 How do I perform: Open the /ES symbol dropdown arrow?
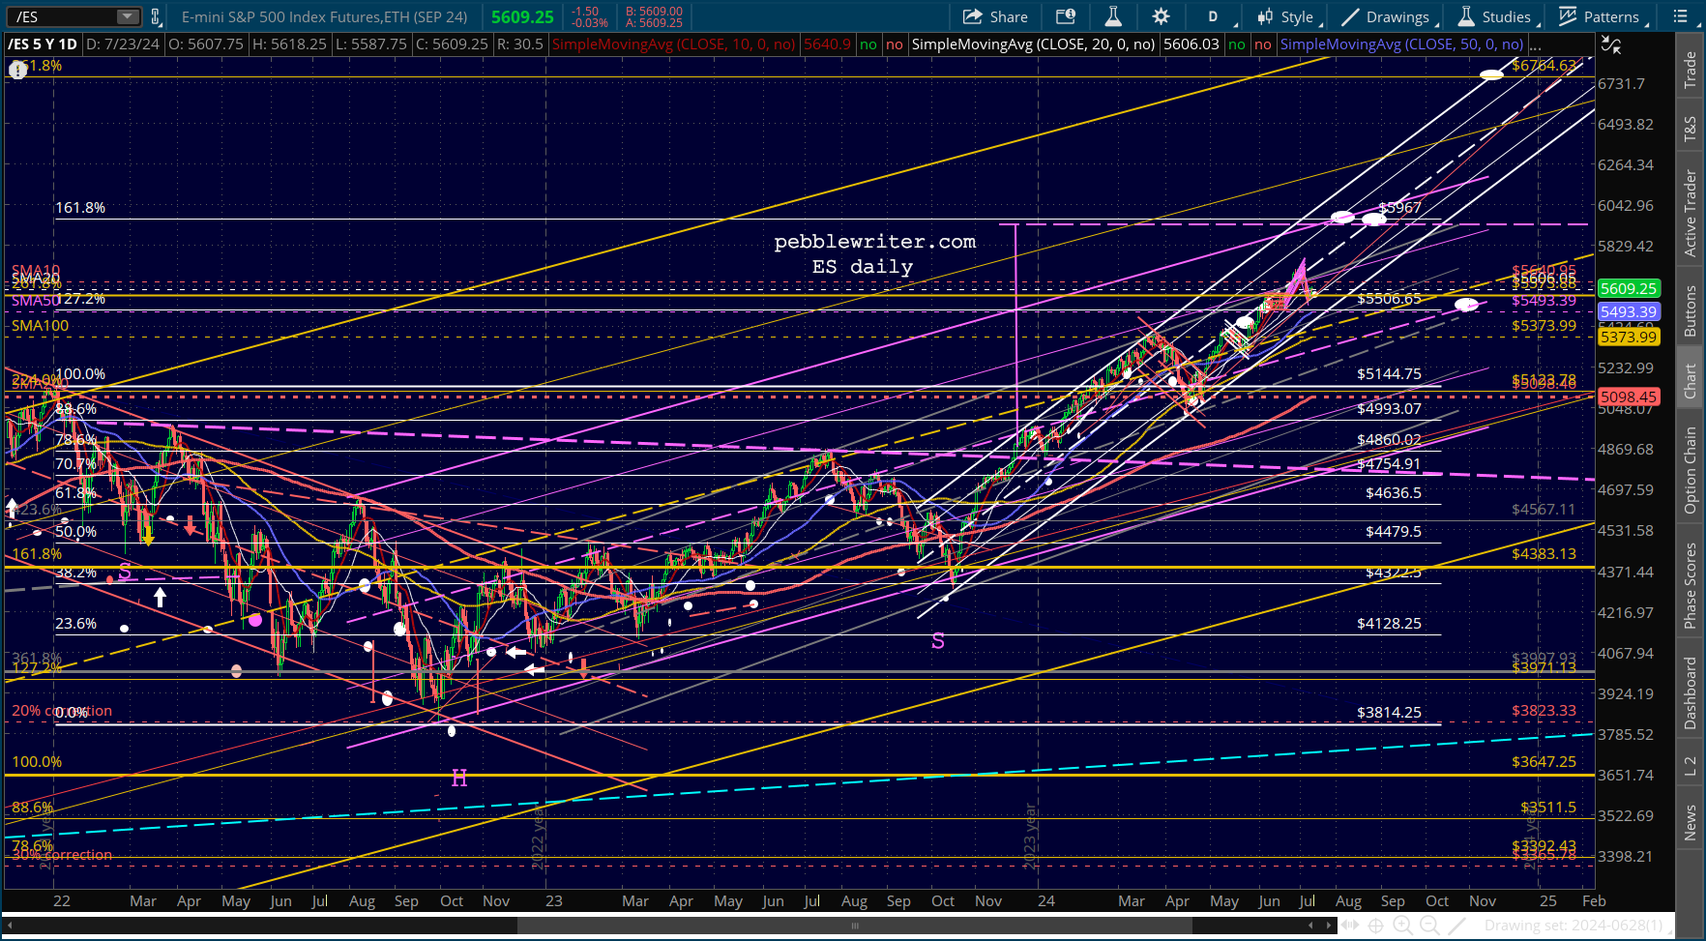click(128, 16)
